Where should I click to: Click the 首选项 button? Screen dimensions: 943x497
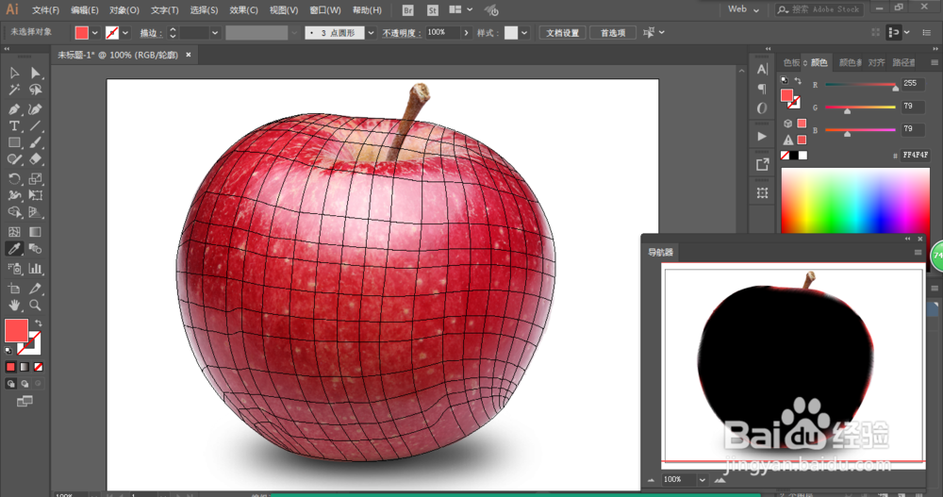click(613, 33)
